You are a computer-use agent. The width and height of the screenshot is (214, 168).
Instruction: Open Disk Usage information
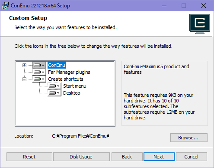[x=81, y=157]
